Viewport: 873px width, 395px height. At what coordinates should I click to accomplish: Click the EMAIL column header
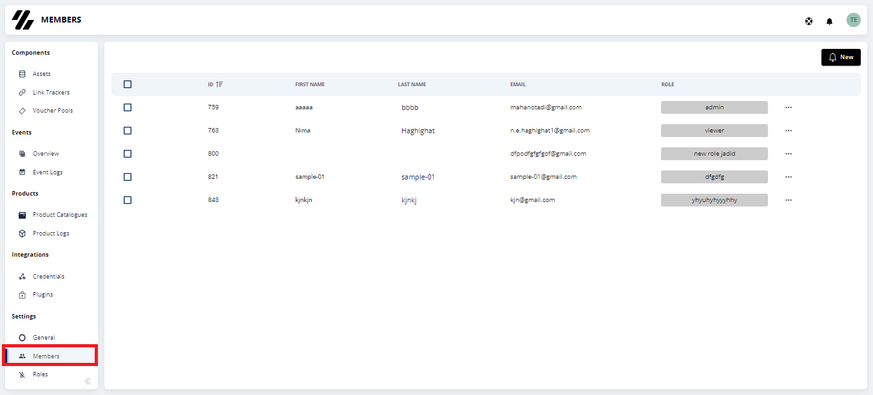(x=518, y=85)
